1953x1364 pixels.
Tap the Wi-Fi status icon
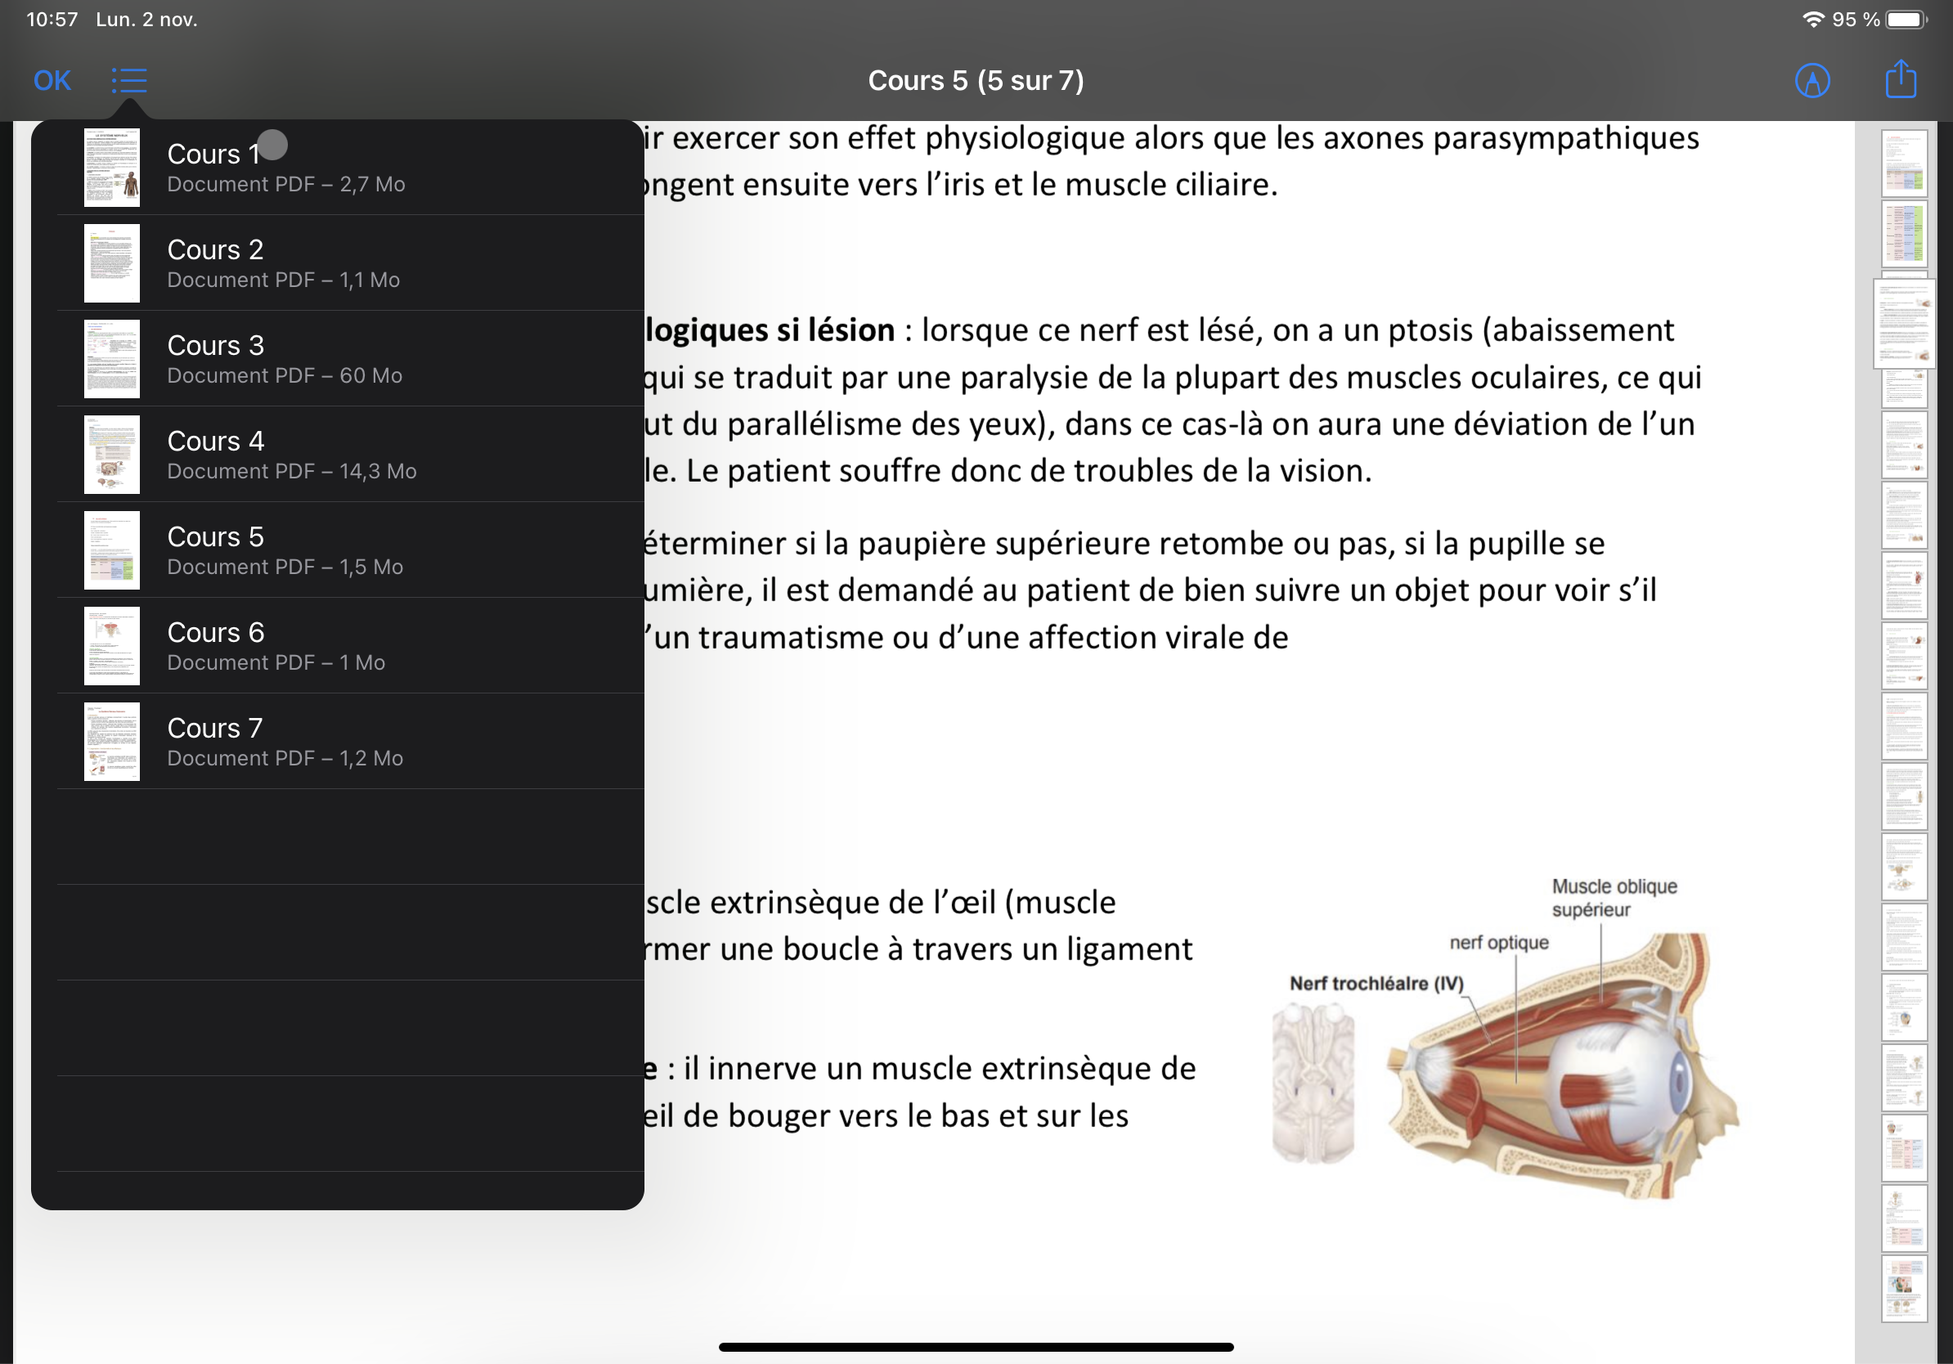click(1812, 20)
